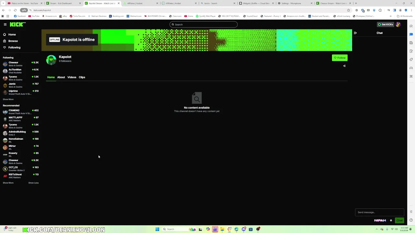The height and width of the screenshot is (233, 415).
Task: Show hidden system tray icons
Action: (377, 229)
